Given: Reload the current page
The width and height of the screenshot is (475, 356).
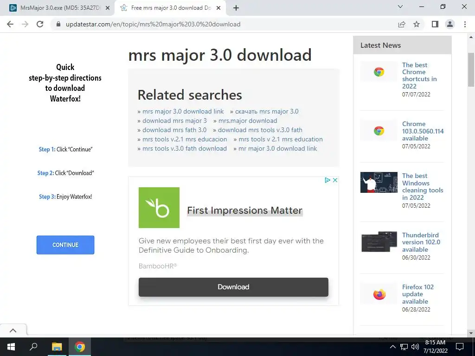Looking at the screenshot, I should (40, 24).
